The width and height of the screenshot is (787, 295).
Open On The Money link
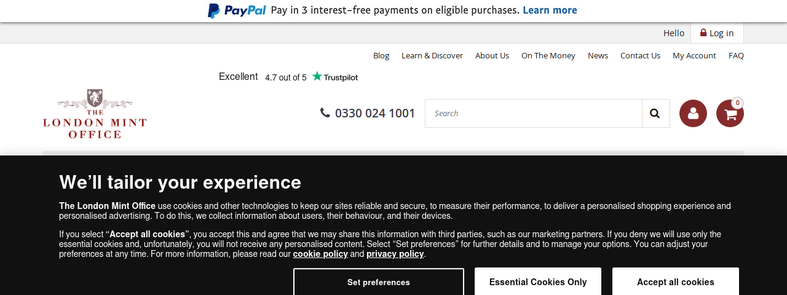548,55
